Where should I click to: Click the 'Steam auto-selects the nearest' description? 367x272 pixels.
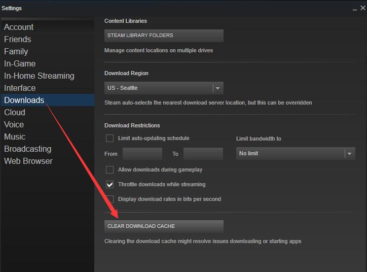(x=208, y=103)
